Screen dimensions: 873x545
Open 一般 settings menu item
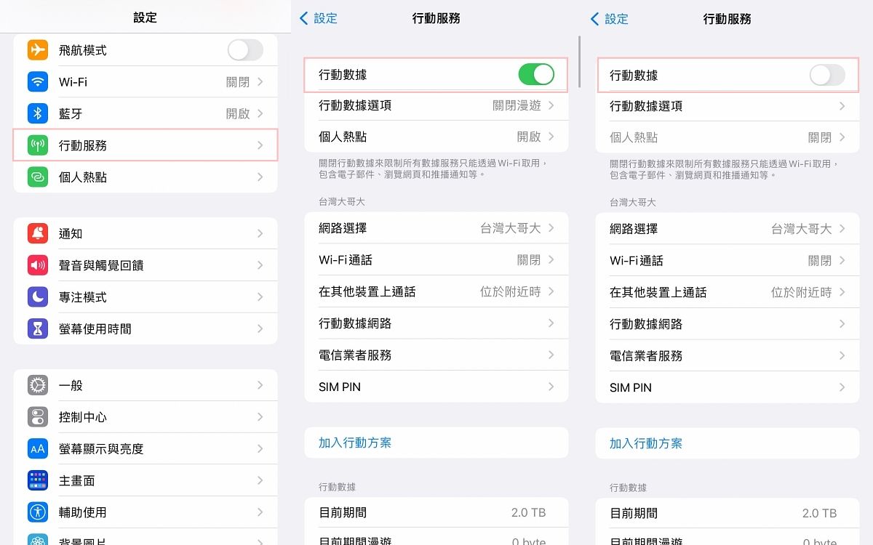(145, 385)
